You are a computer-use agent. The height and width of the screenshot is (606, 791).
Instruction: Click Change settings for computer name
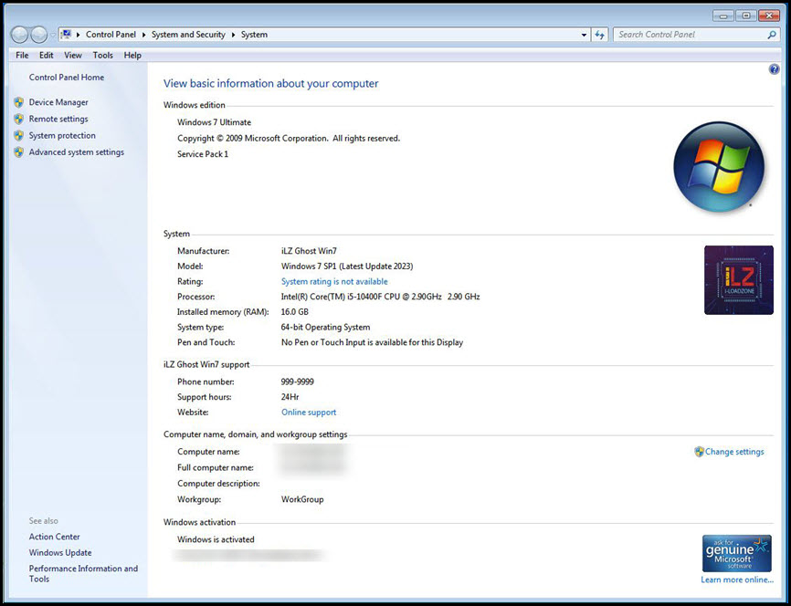(734, 452)
